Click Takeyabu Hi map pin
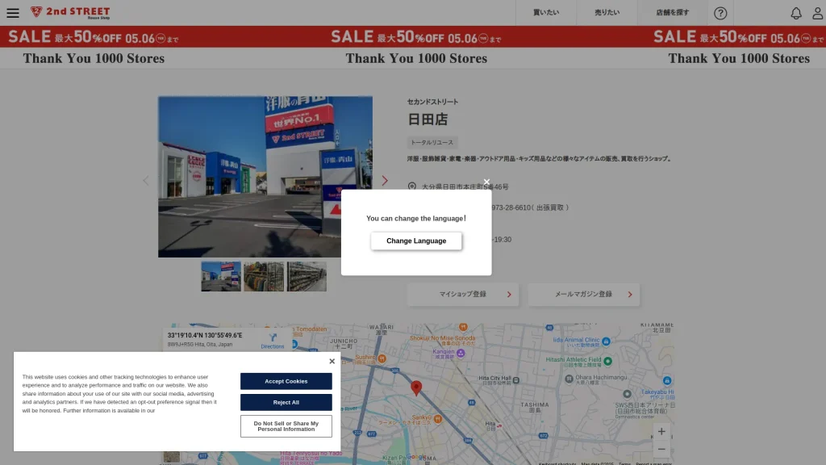This screenshot has width=826, height=465. [x=667, y=380]
